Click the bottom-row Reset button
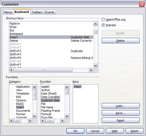The width and height of the screenshot is (146, 136). tap(135, 131)
